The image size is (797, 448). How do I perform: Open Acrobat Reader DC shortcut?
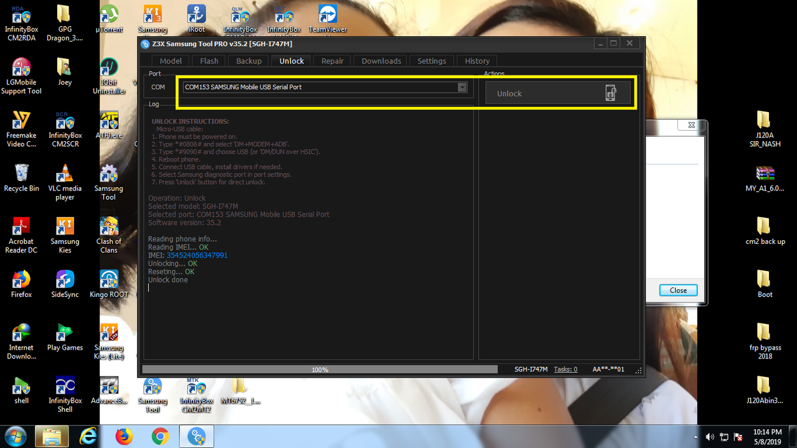click(21, 235)
